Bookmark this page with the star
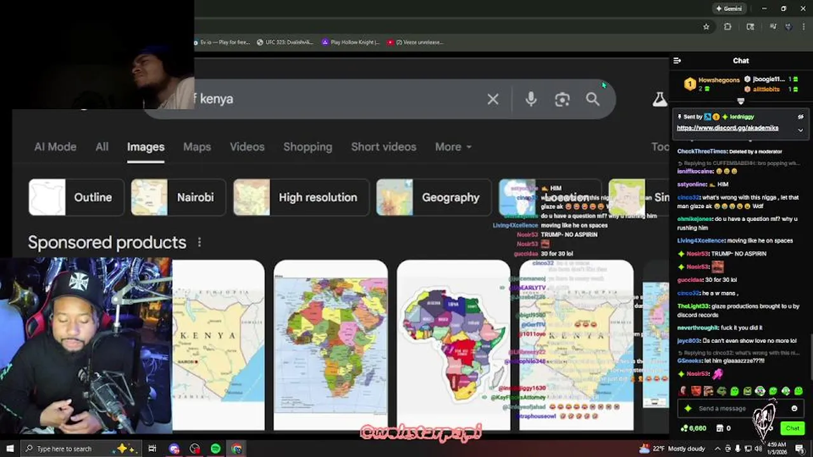 (x=706, y=27)
